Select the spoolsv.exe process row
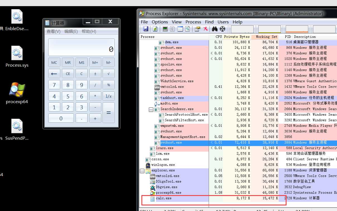This screenshot has width=337, height=211. [238, 64]
